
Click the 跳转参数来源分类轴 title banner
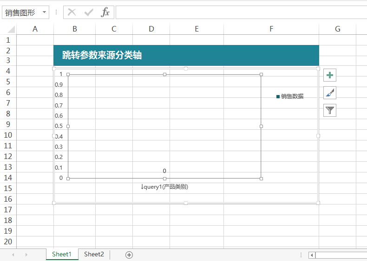pos(186,55)
